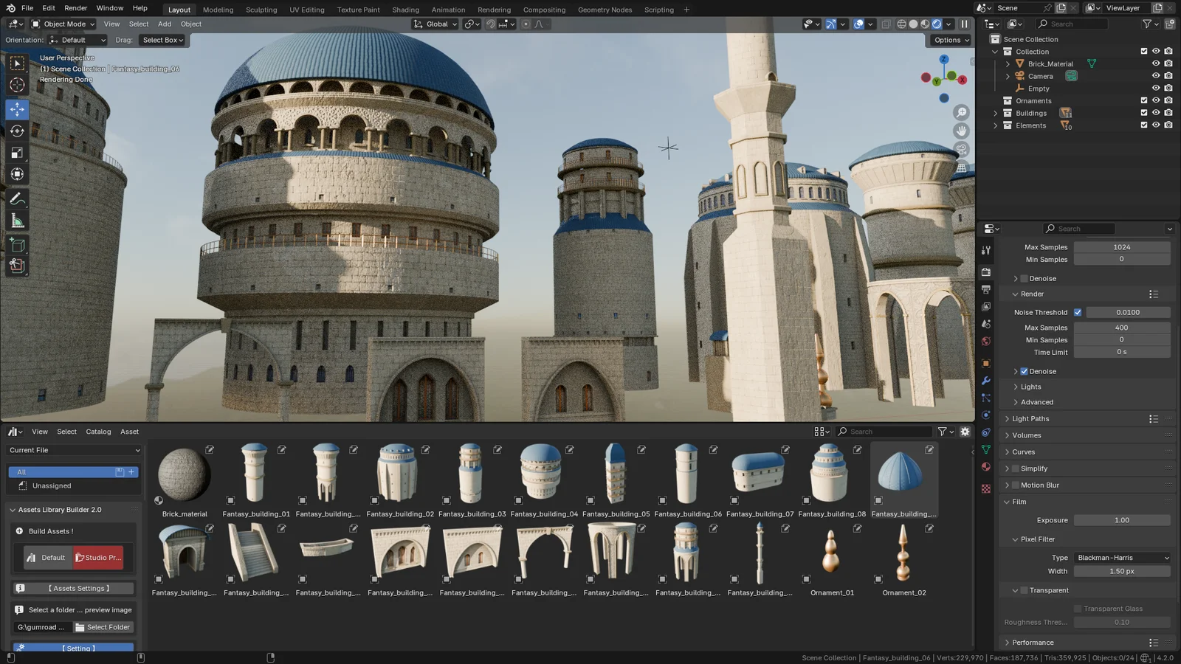
Task: Activate the Rotate tool
Action: pyautogui.click(x=17, y=131)
